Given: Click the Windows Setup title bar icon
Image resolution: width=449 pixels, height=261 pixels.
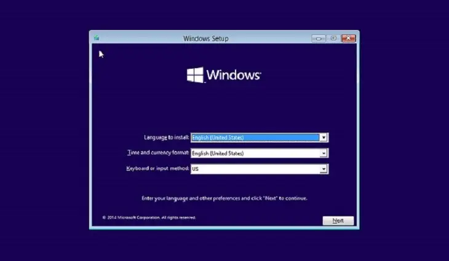Looking at the screenshot, I should click(97, 37).
